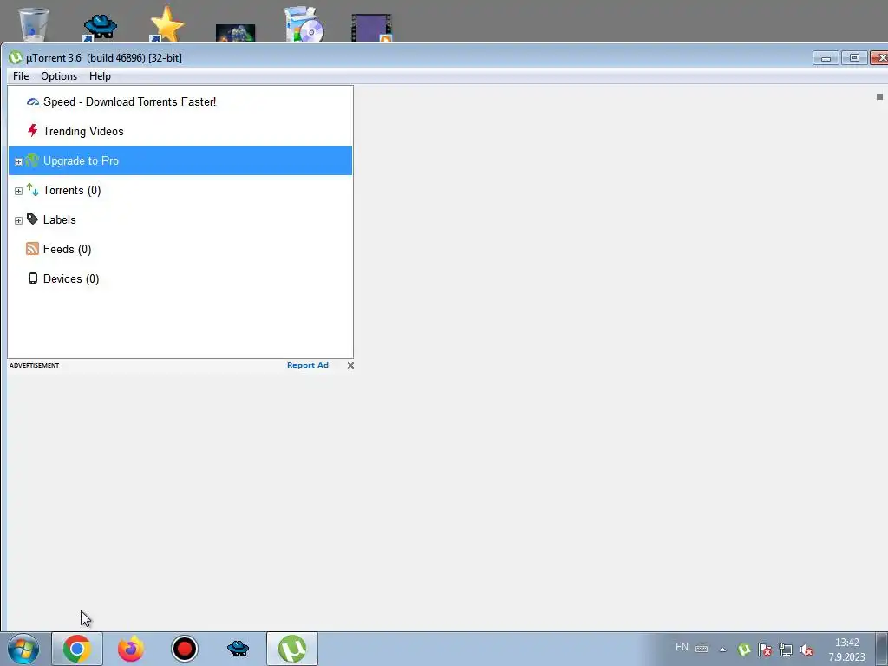
Task: Click the Recycle Bin desktop icon
Action: click(34, 24)
